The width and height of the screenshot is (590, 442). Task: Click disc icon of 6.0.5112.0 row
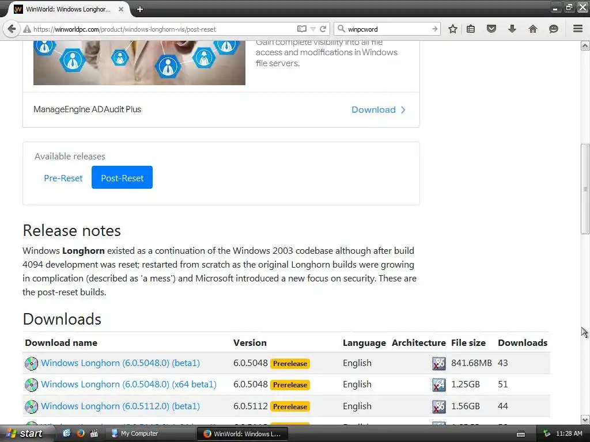pos(31,407)
